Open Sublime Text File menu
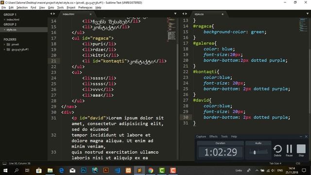 pyautogui.click(x=3, y=8)
